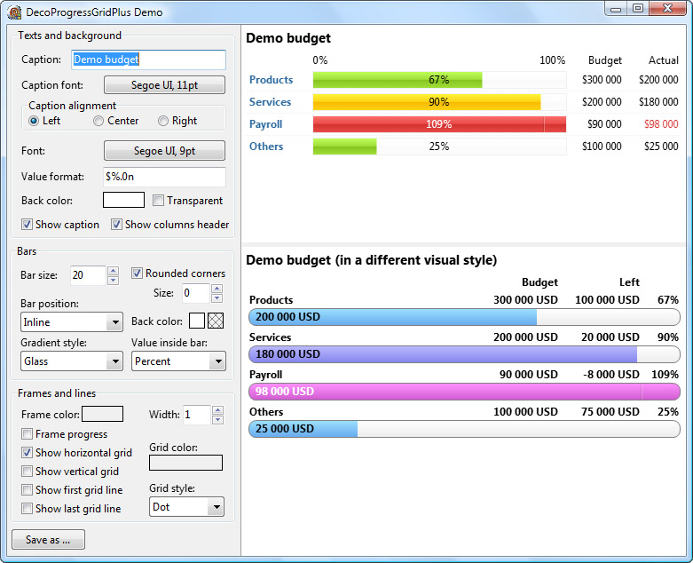The height and width of the screenshot is (563, 693).
Task: Click the red Payroll progress bar
Action: (x=439, y=124)
